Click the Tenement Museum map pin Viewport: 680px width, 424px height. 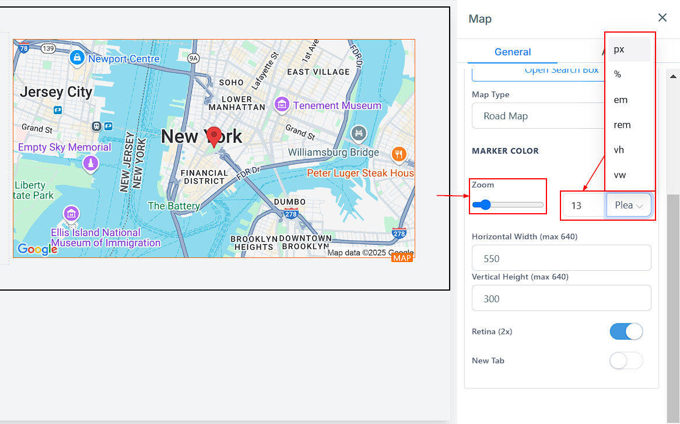click(282, 105)
